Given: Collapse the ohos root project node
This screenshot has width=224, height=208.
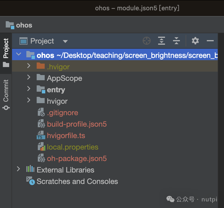Looking at the screenshot, I should 19,54.
